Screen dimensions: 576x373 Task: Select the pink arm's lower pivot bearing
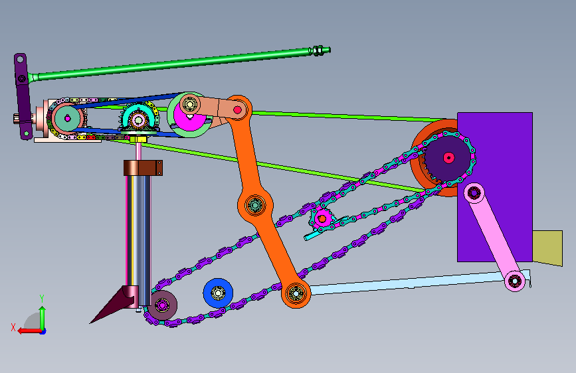(514, 281)
